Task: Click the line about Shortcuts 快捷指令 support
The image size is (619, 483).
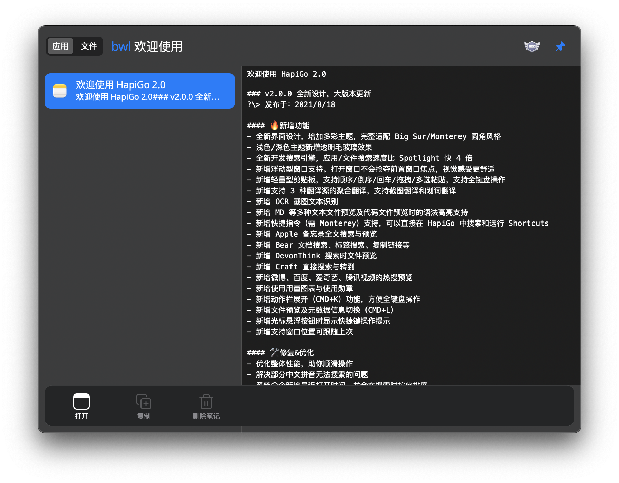Action: pyautogui.click(x=398, y=223)
